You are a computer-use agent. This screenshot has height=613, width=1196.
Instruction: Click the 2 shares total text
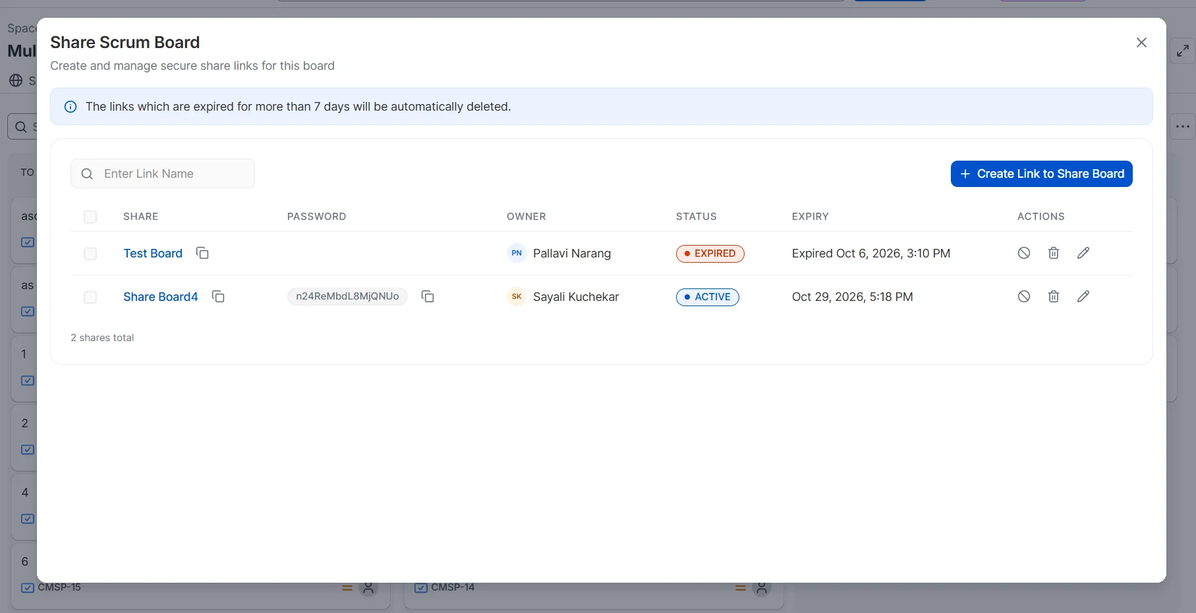pyautogui.click(x=102, y=338)
